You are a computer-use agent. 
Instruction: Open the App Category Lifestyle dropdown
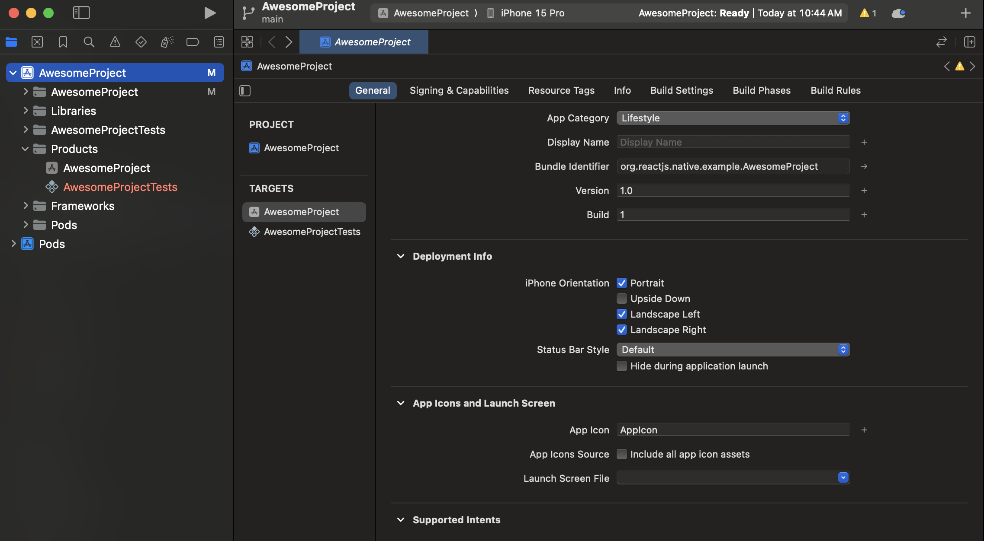pyautogui.click(x=733, y=118)
